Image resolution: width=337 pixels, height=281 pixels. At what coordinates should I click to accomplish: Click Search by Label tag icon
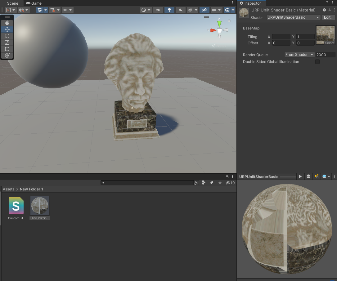click(212, 183)
